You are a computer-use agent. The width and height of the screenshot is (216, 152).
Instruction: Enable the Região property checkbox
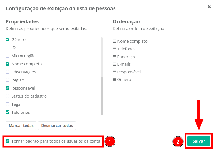pyautogui.click(x=8, y=80)
